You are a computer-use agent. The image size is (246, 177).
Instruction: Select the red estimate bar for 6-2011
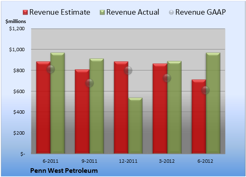coord(44,107)
